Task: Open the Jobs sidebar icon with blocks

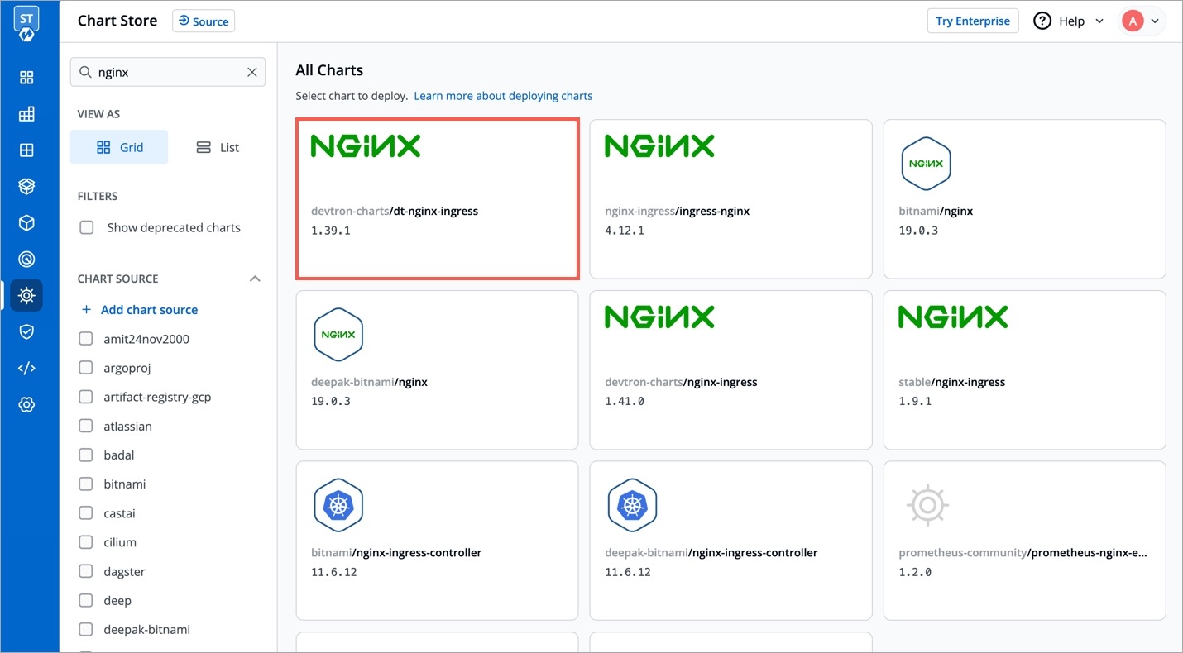Action: (26, 114)
